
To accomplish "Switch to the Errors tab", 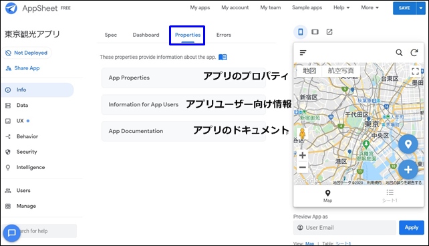I will [224, 35].
